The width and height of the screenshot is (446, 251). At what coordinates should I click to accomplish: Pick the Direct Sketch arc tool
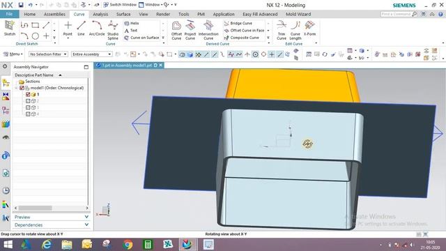(24, 36)
